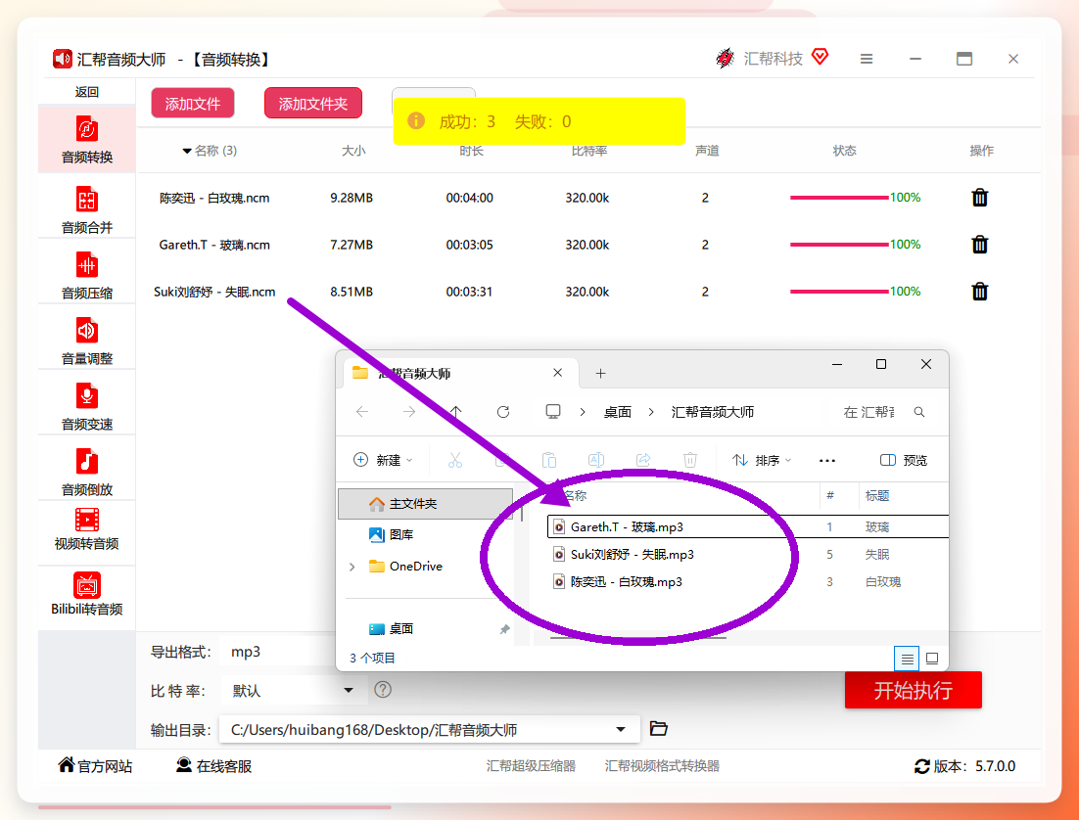The image size is (1079, 820).
Task: Sort file list by 名称 column
Action: point(576,496)
